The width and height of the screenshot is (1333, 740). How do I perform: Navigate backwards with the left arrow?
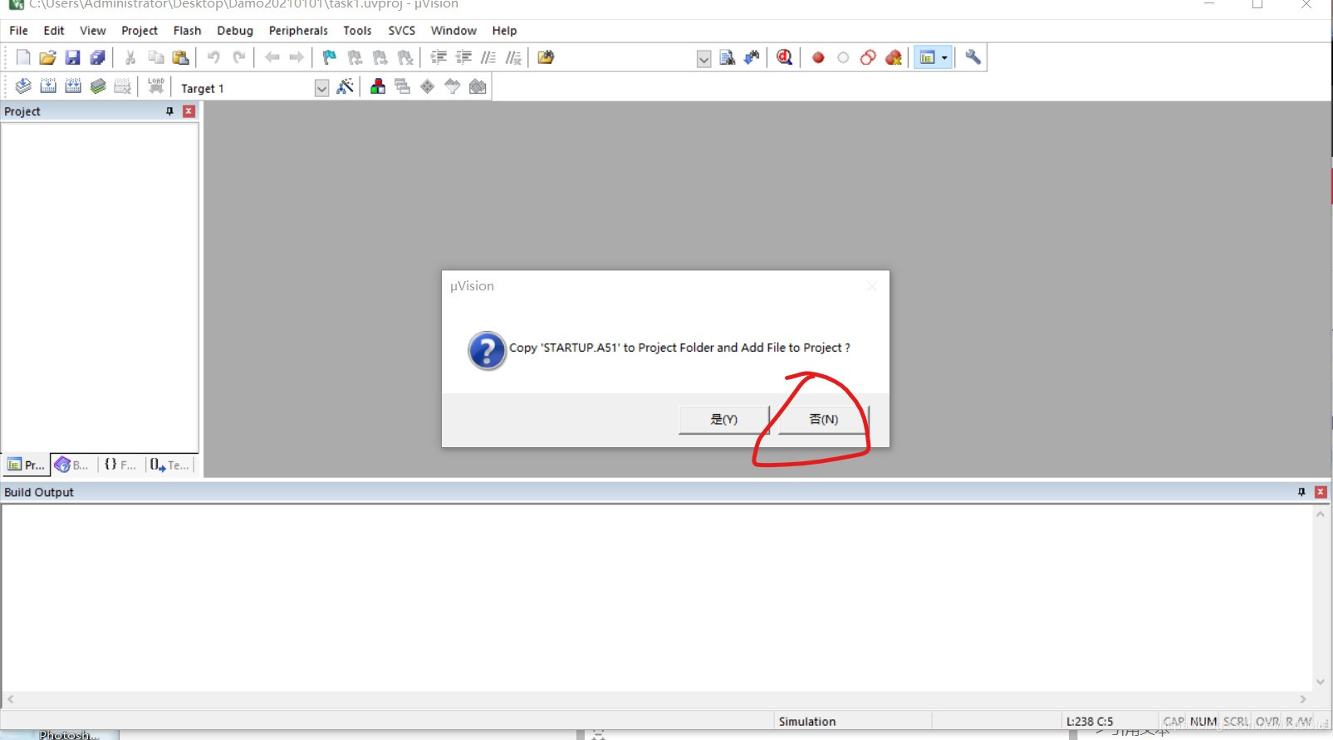coord(272,57)
